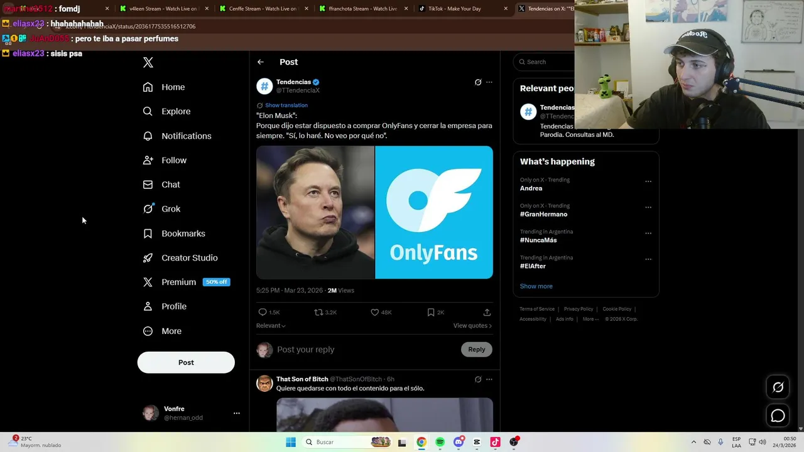Click the floating chat messages button
Screen dimensions: 804x452
(x=778, y=416)
